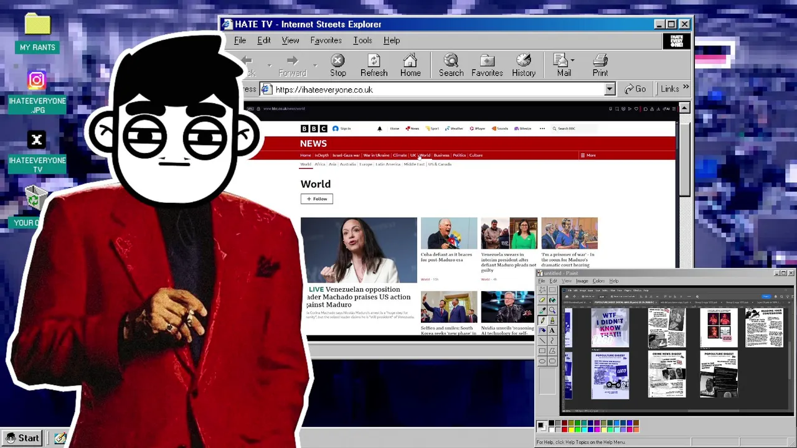This screenshot has height=448, width=797.
Task: Click the Windows Start button
Action: pos(22,438)
